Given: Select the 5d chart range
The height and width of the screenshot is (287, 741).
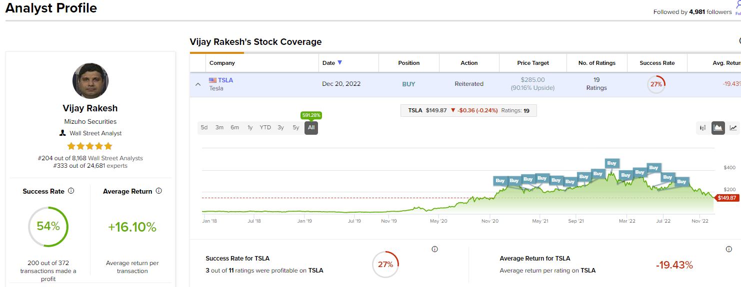Looking at the screenshot, I should pyautogui.click(x=204, y=128).
